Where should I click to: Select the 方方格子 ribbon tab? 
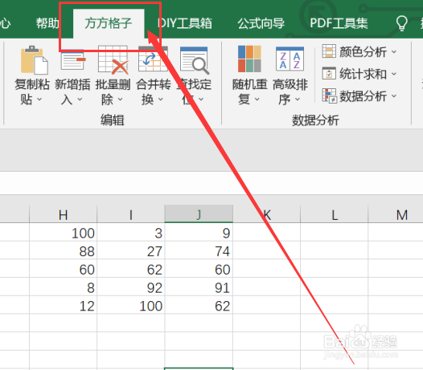109,23
